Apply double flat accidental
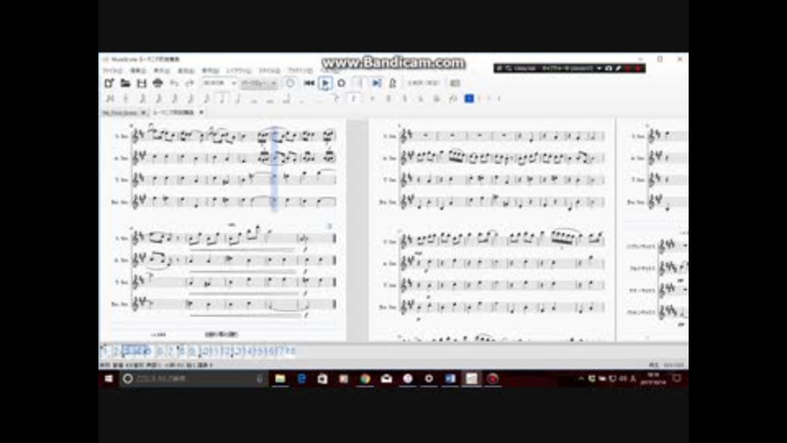Viewport: 787px width, 443px height. click(x=437, y=99)
